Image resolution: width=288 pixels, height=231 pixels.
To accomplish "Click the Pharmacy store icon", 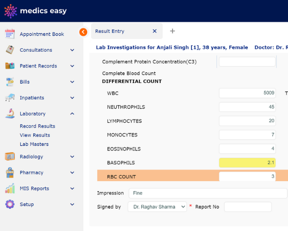I will click(x=10, y=173).
